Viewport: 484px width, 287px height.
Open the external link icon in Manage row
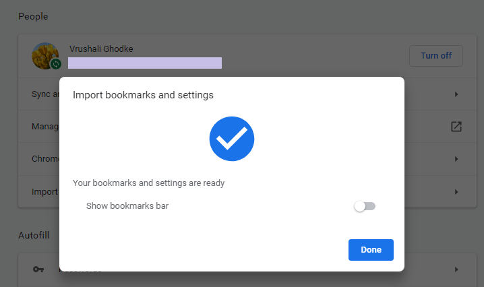click(x=456, y=127)
